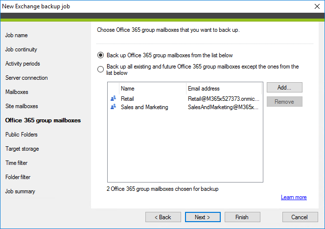The height and width of the screenshot is (229, 325).
Task: Open Activity periods step
Action: point(23,64)
